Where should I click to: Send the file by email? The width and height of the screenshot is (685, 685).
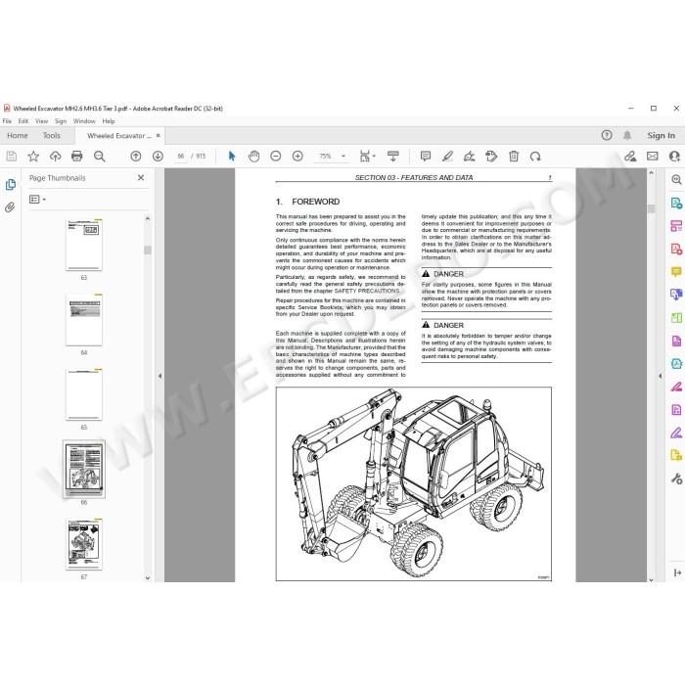pyautogui.click(x=653, y=156)
